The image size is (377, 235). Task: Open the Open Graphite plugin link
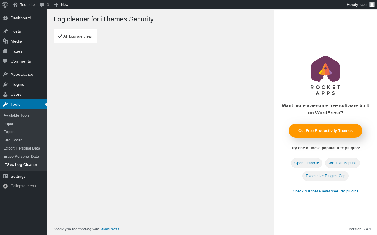pyautogui.click(x=307, y=163)
